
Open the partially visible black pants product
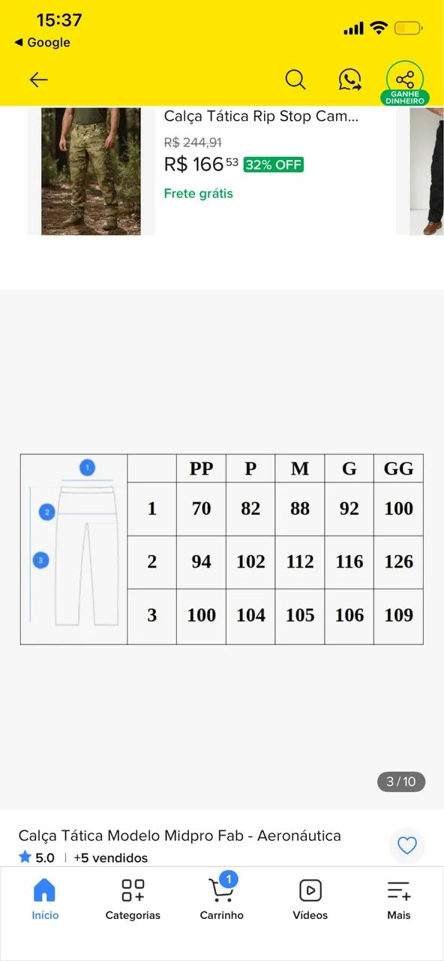(x=427, y=171)
